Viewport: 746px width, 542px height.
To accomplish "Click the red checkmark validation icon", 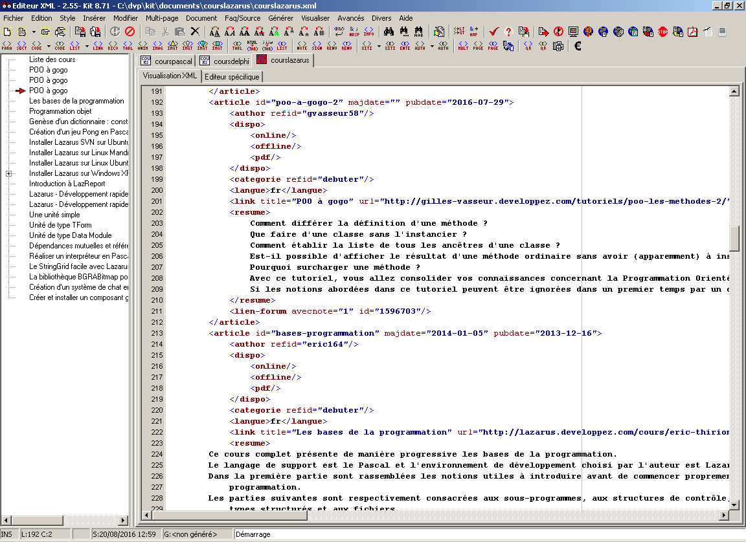I will click(493, 31).
